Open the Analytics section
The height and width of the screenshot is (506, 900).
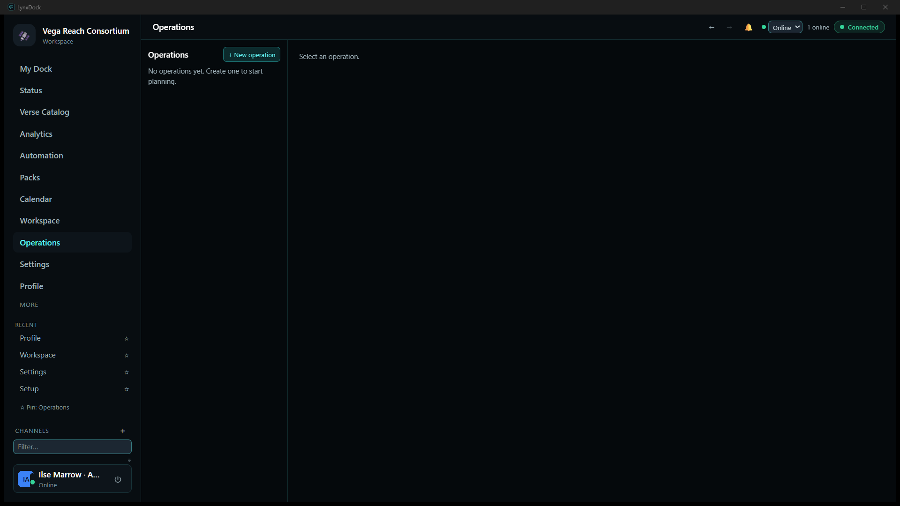coord(72,134)
